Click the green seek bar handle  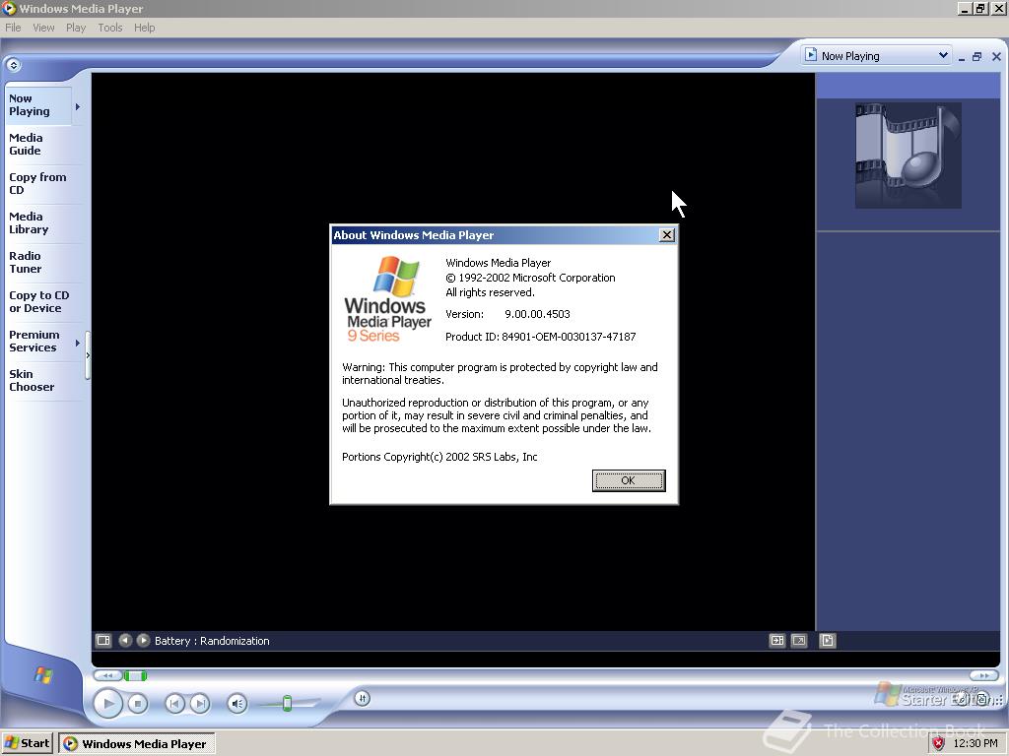[x=135, y=675]
